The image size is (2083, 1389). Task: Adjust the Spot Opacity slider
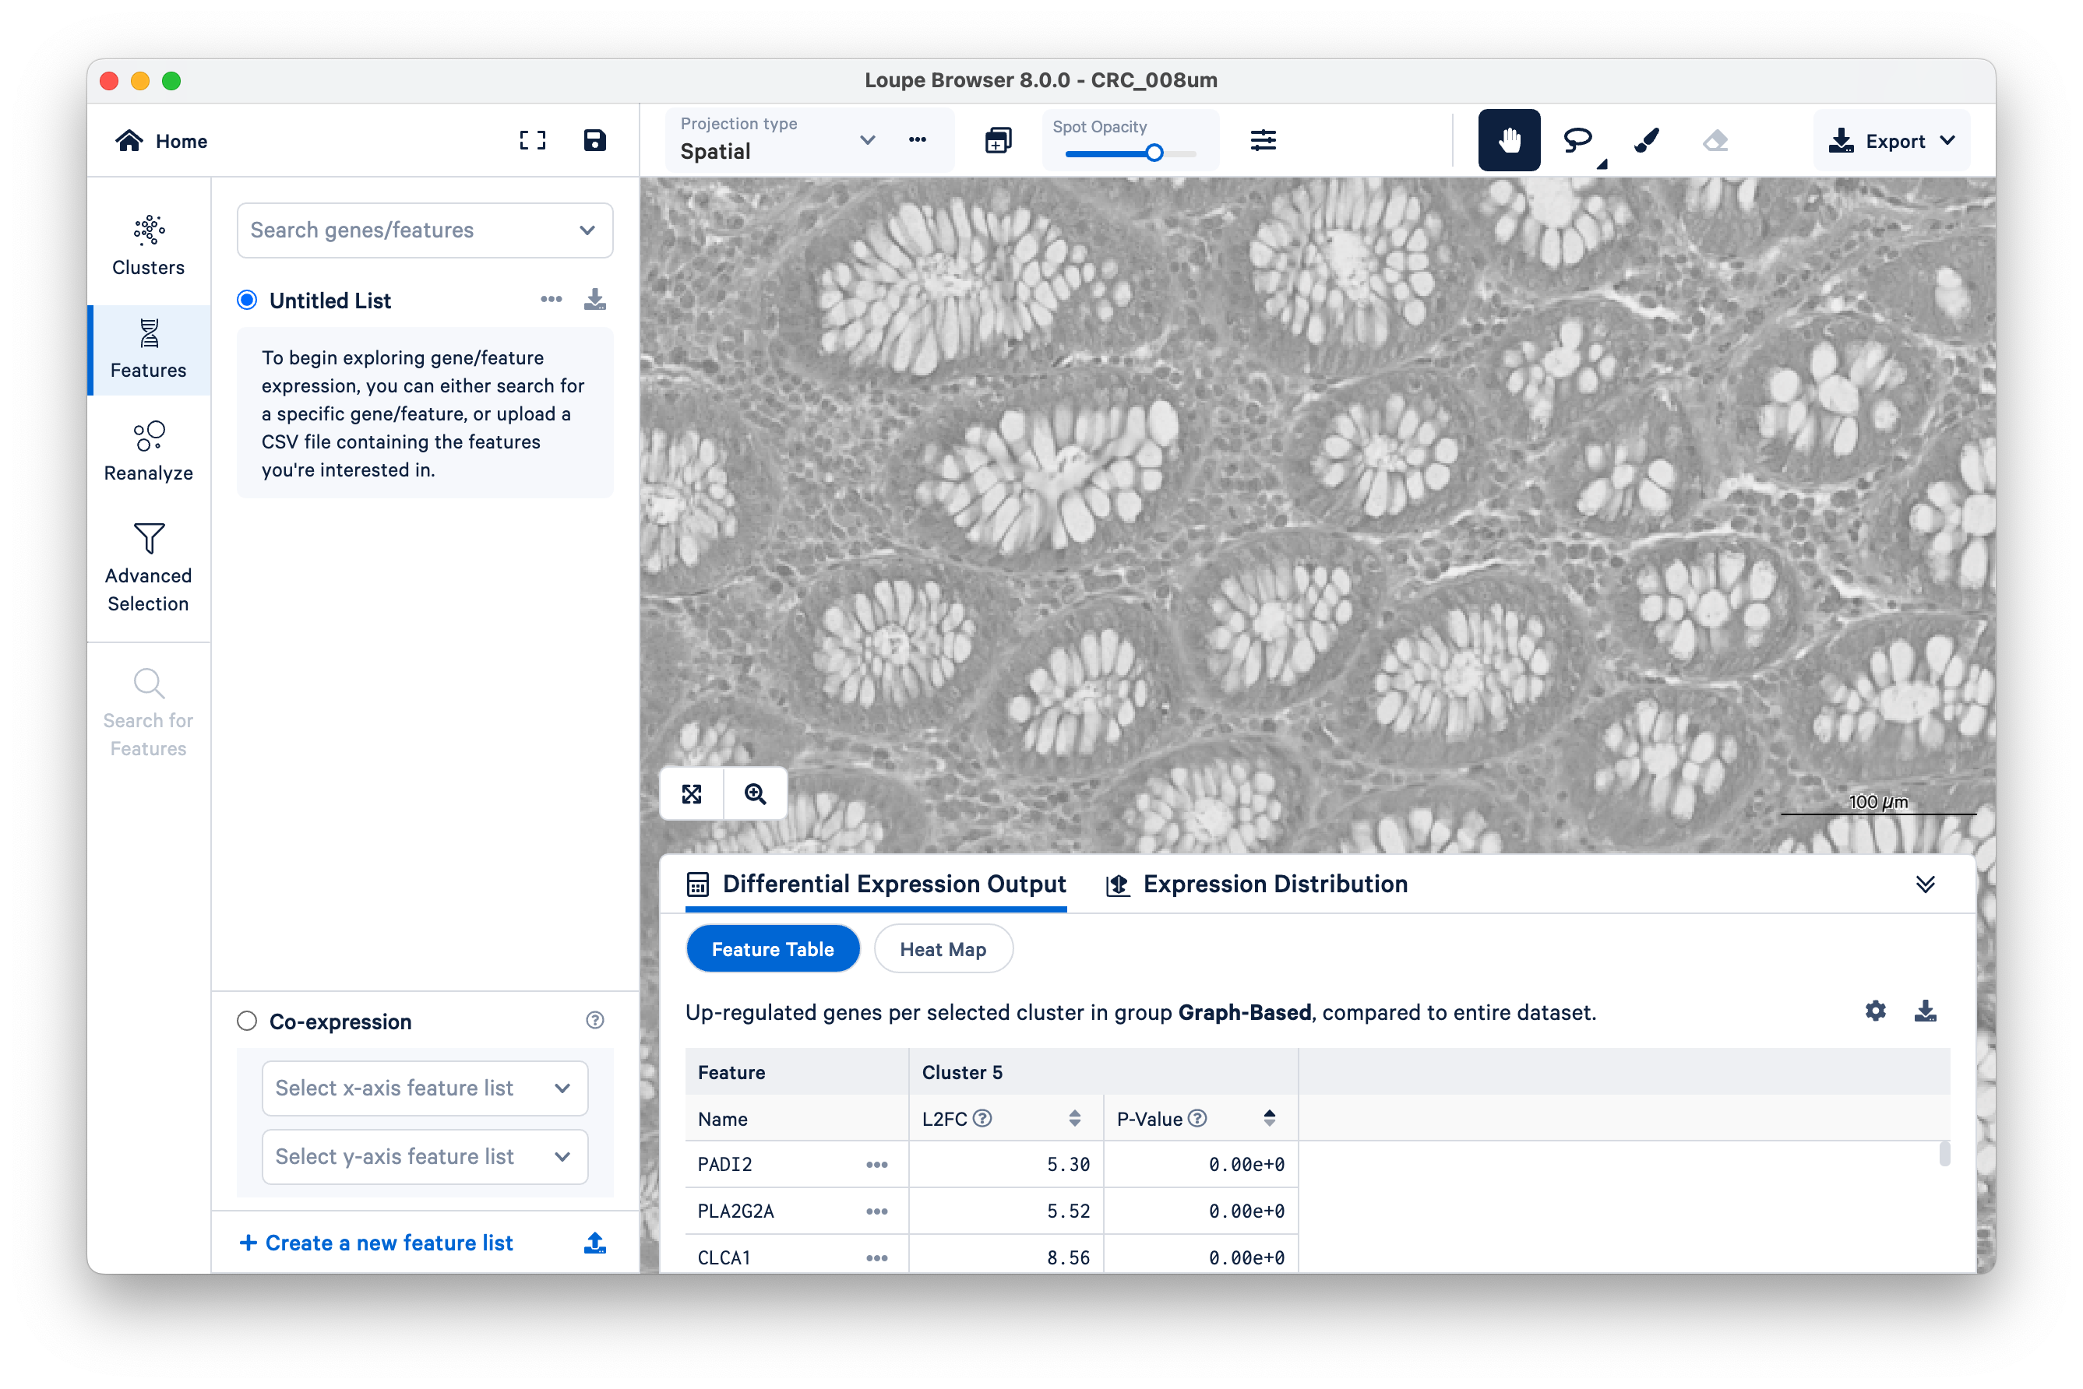click(x=1154, y=153)
